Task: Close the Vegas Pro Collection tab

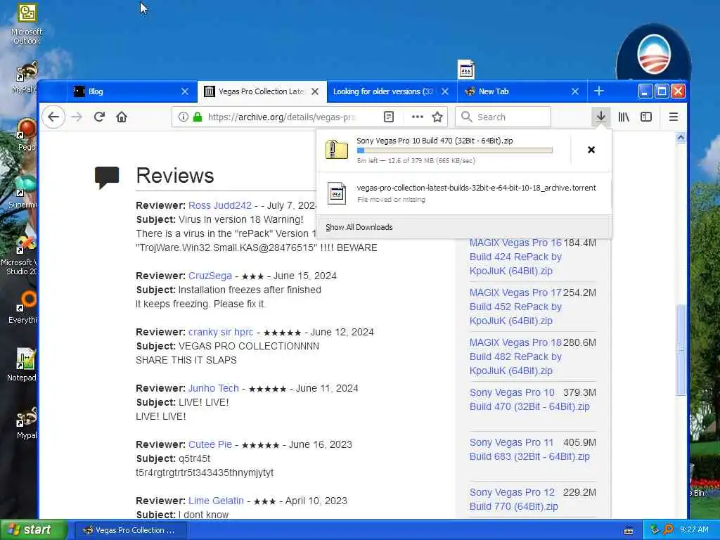Action: 315,91
